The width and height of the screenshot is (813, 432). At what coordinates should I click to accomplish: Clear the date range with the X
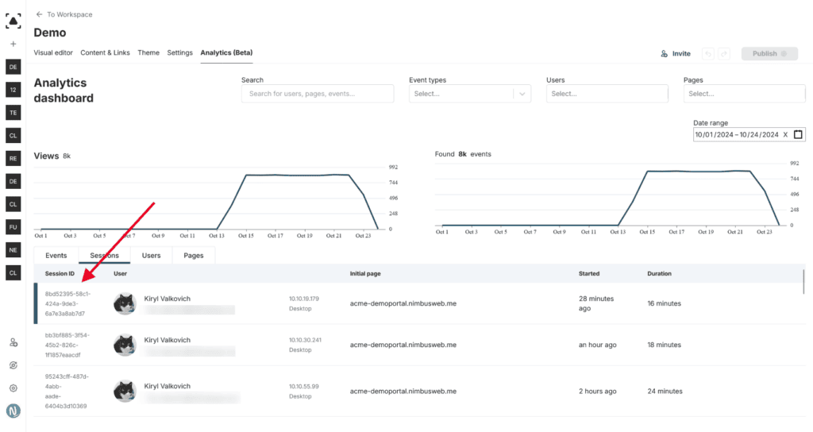click(785, 135)
